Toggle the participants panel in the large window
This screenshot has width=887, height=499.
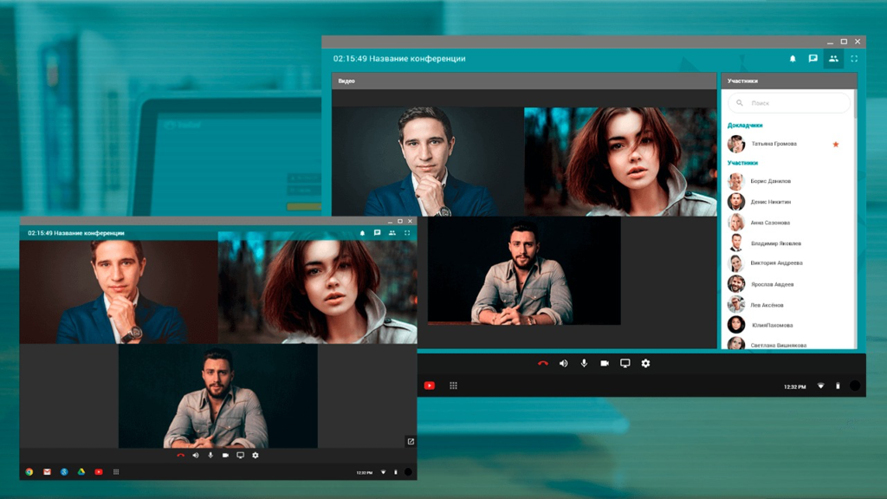833,59
